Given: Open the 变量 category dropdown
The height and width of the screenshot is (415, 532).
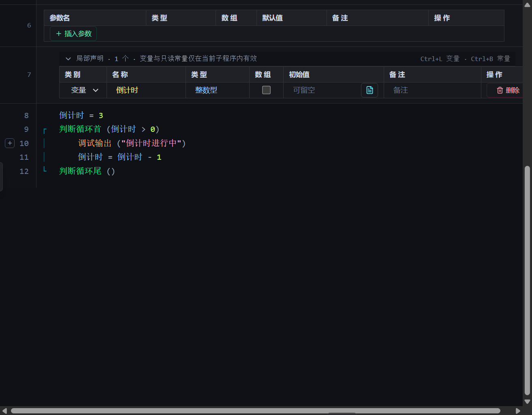Looking at the screenshot, I should (85, 90).
